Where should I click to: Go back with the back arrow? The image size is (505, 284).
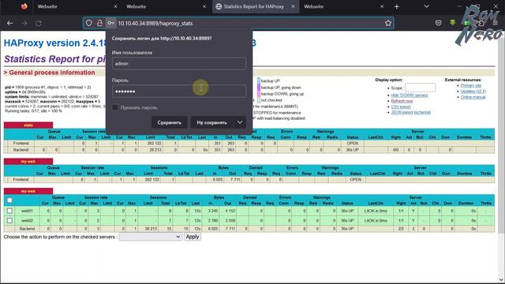[x=9, y=23]
